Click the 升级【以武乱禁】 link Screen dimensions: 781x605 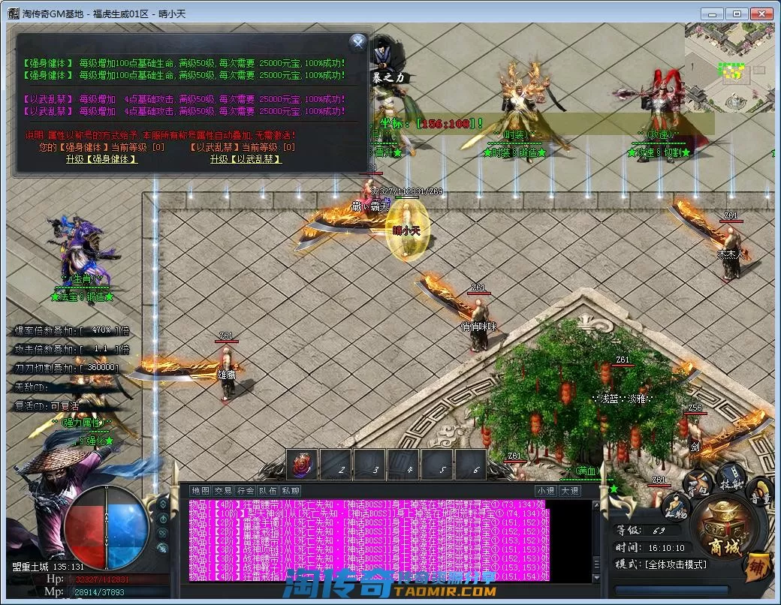pos(246,159)
